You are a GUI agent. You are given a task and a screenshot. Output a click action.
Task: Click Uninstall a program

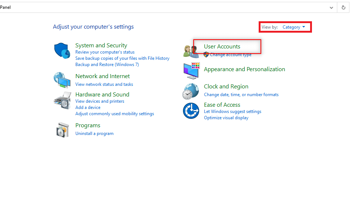tap(94, 134)
